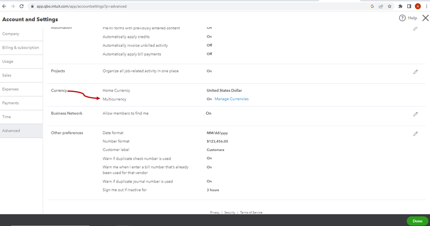Click the Terms of Service footer link

(x=251, y=212)
